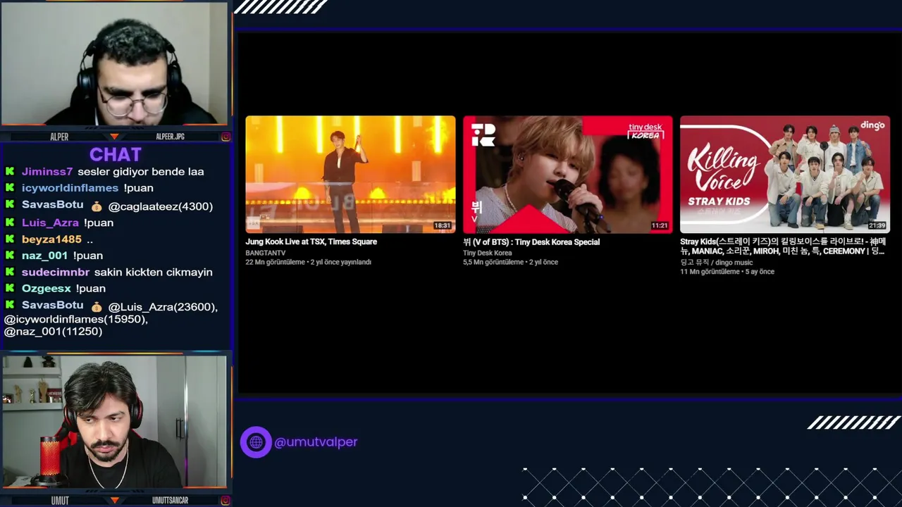Click '5,5 Mn görüntüleme' view count
The height and width of the screenshot is (507, 902).
pos(493,262)
